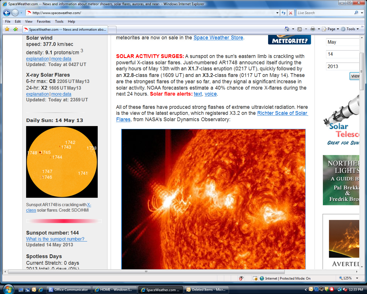The image size is (367, 294).
Task: Click the Tools gear icon
Action: pos(343,29)
